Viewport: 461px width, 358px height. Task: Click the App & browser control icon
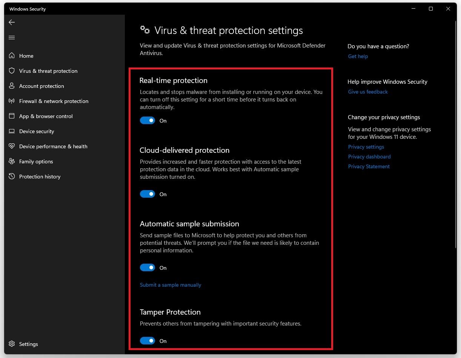point(12,116)
